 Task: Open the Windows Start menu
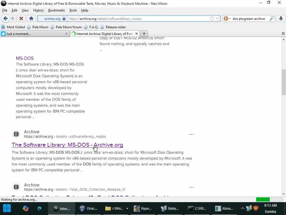pyautogui.click(x=7, y=208)
